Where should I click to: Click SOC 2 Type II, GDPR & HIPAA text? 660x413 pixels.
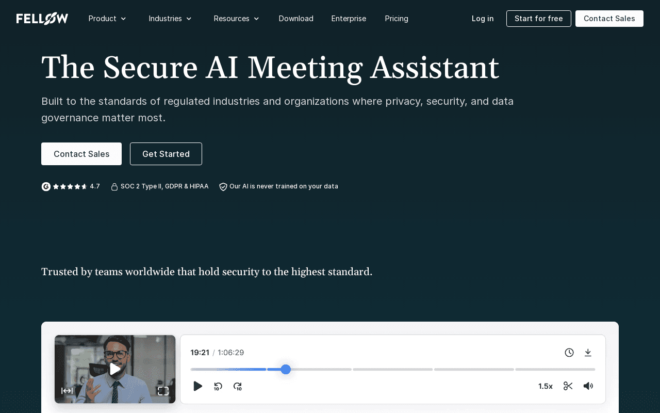coord(164,186)
